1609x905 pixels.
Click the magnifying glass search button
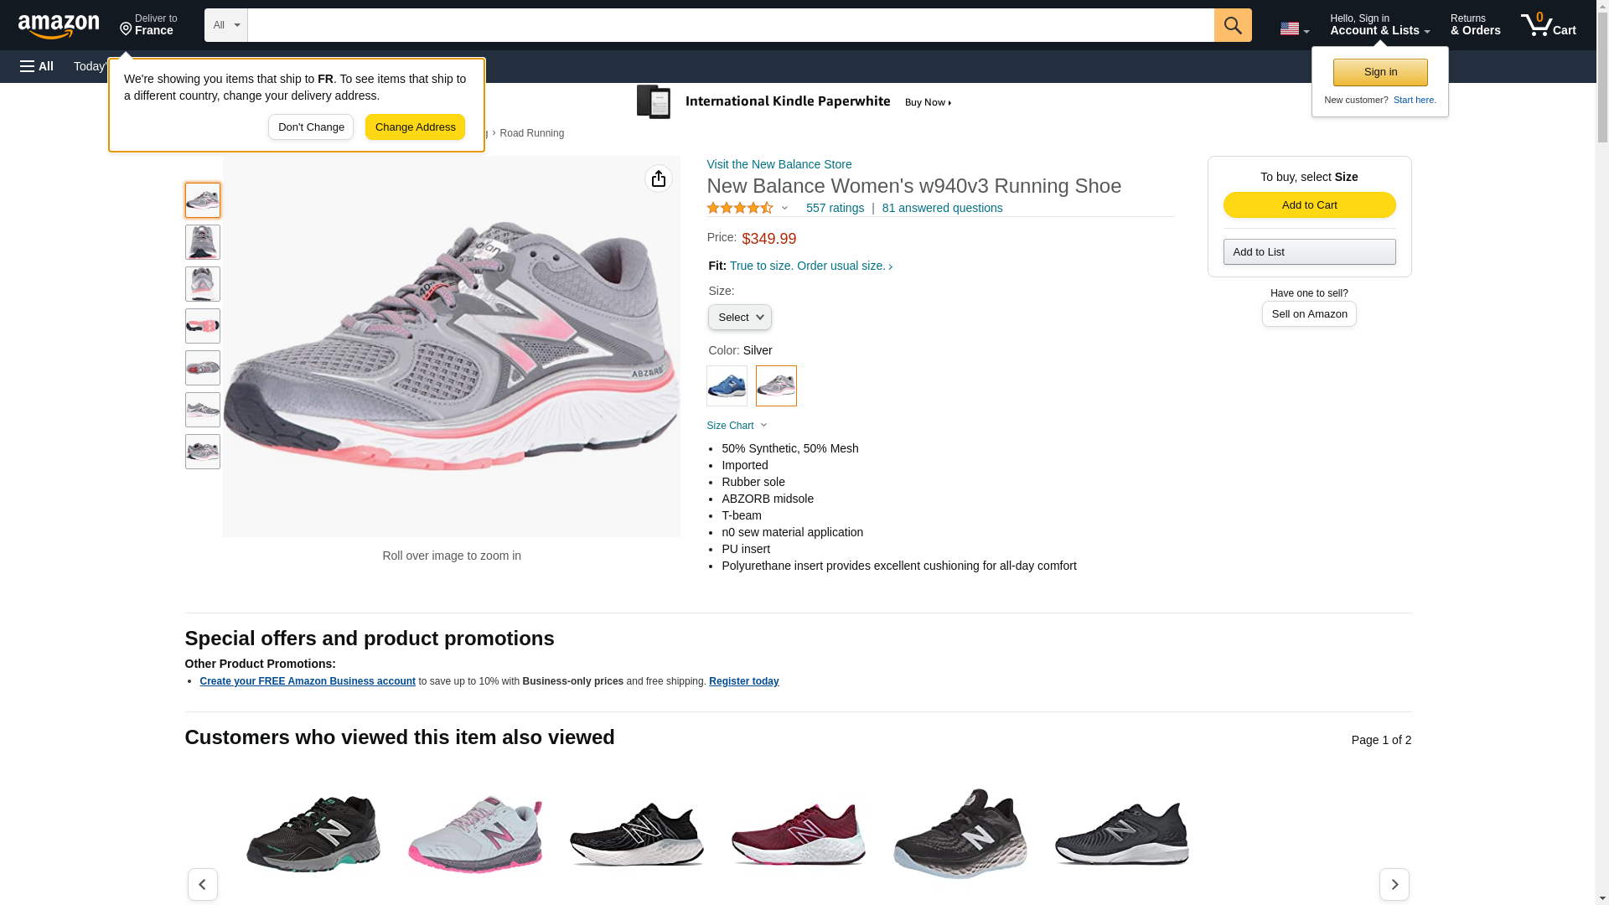pos(1232,25)
